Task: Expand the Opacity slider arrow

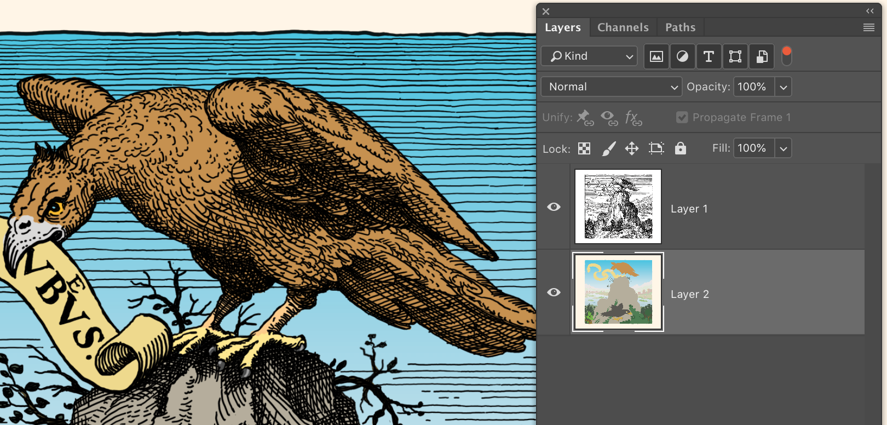Action: 784,87
